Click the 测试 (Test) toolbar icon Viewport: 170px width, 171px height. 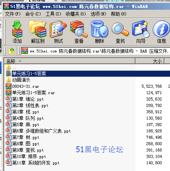click(58, 29)
